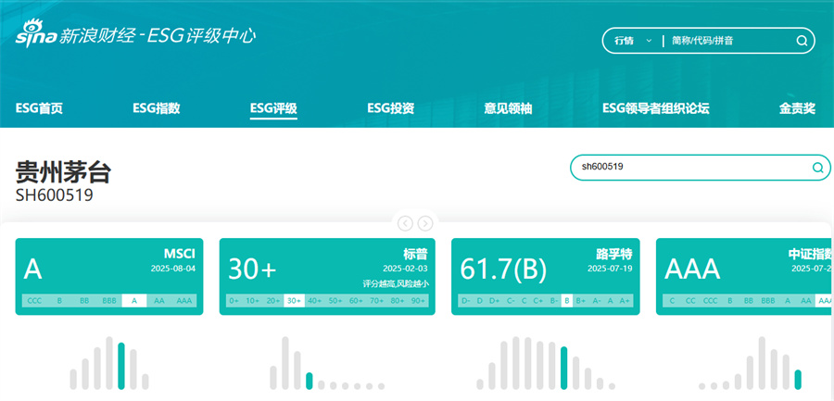This screenshot has height=401, width=834.
Task: Open the 金责奖 tab
Action: coord(797,108)
